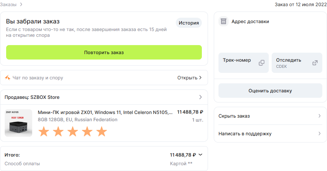Image resolution: width=327 pixels, height=171 pixels.
Task: Give a five-star rating via the last star
Action: [102, 131]
